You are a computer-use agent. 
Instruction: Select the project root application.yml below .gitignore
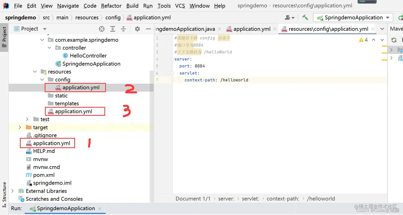pos(52,144)
